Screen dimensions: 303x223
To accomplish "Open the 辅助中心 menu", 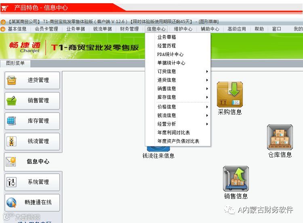I will [210, 29].
